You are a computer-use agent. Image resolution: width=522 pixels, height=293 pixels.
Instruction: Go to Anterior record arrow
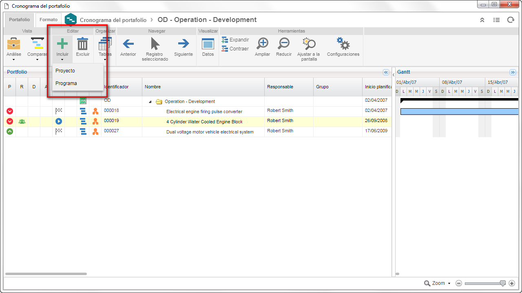point(128,44)
